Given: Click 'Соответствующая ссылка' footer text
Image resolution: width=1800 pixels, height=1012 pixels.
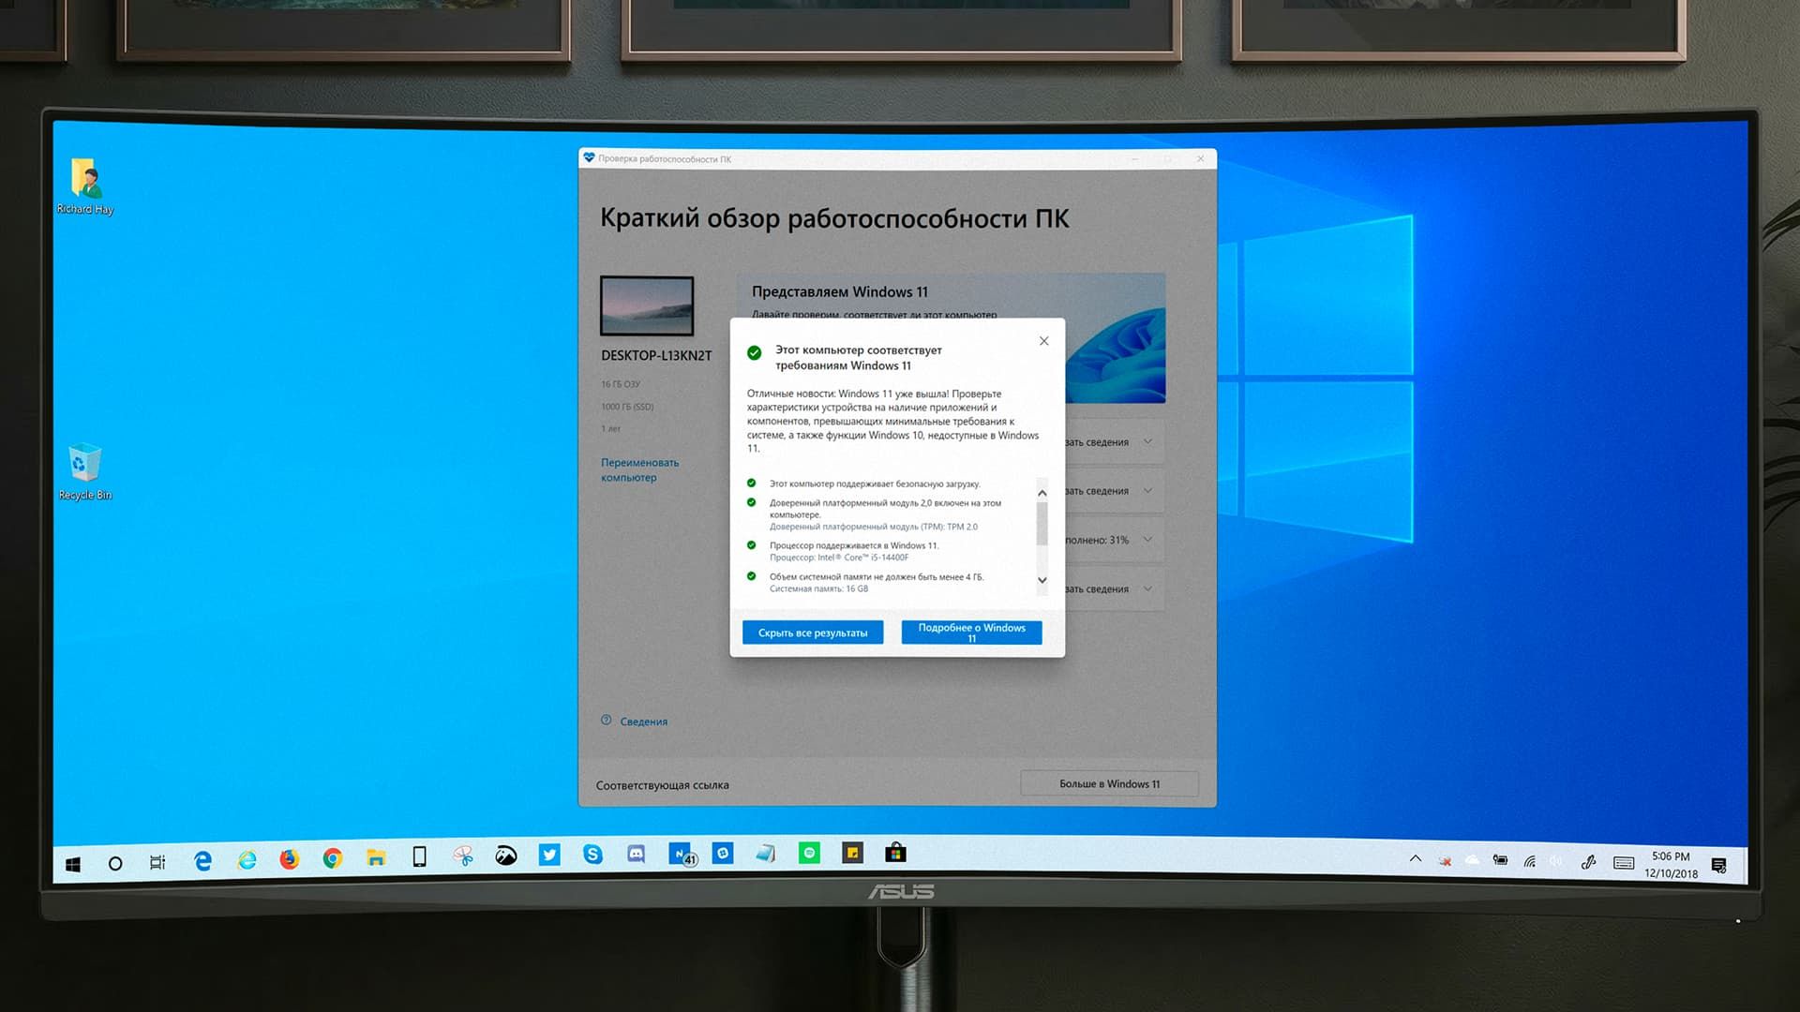Looking at the screenshot, I should 662,785.
